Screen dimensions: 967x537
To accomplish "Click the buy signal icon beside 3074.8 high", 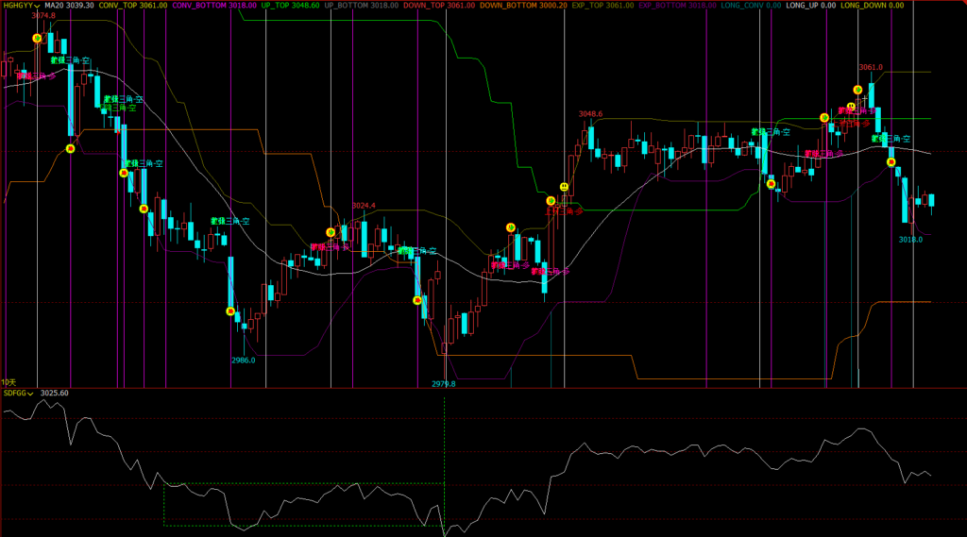I will click(37, 39).
